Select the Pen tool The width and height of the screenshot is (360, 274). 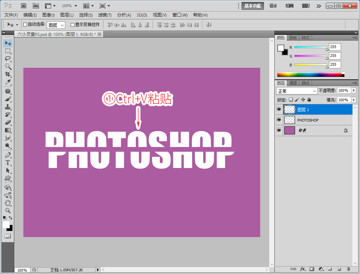click(x=8, y=155)
